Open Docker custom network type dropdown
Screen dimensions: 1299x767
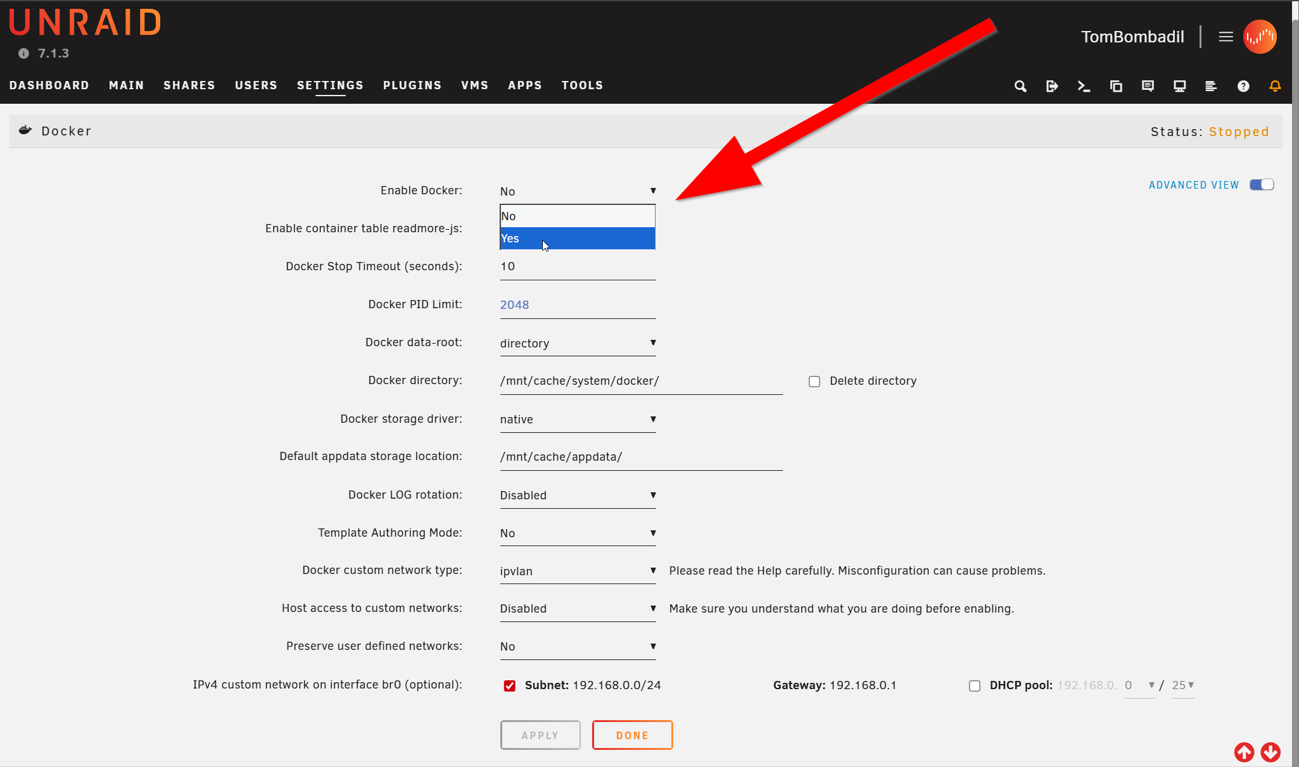point(577,571)
